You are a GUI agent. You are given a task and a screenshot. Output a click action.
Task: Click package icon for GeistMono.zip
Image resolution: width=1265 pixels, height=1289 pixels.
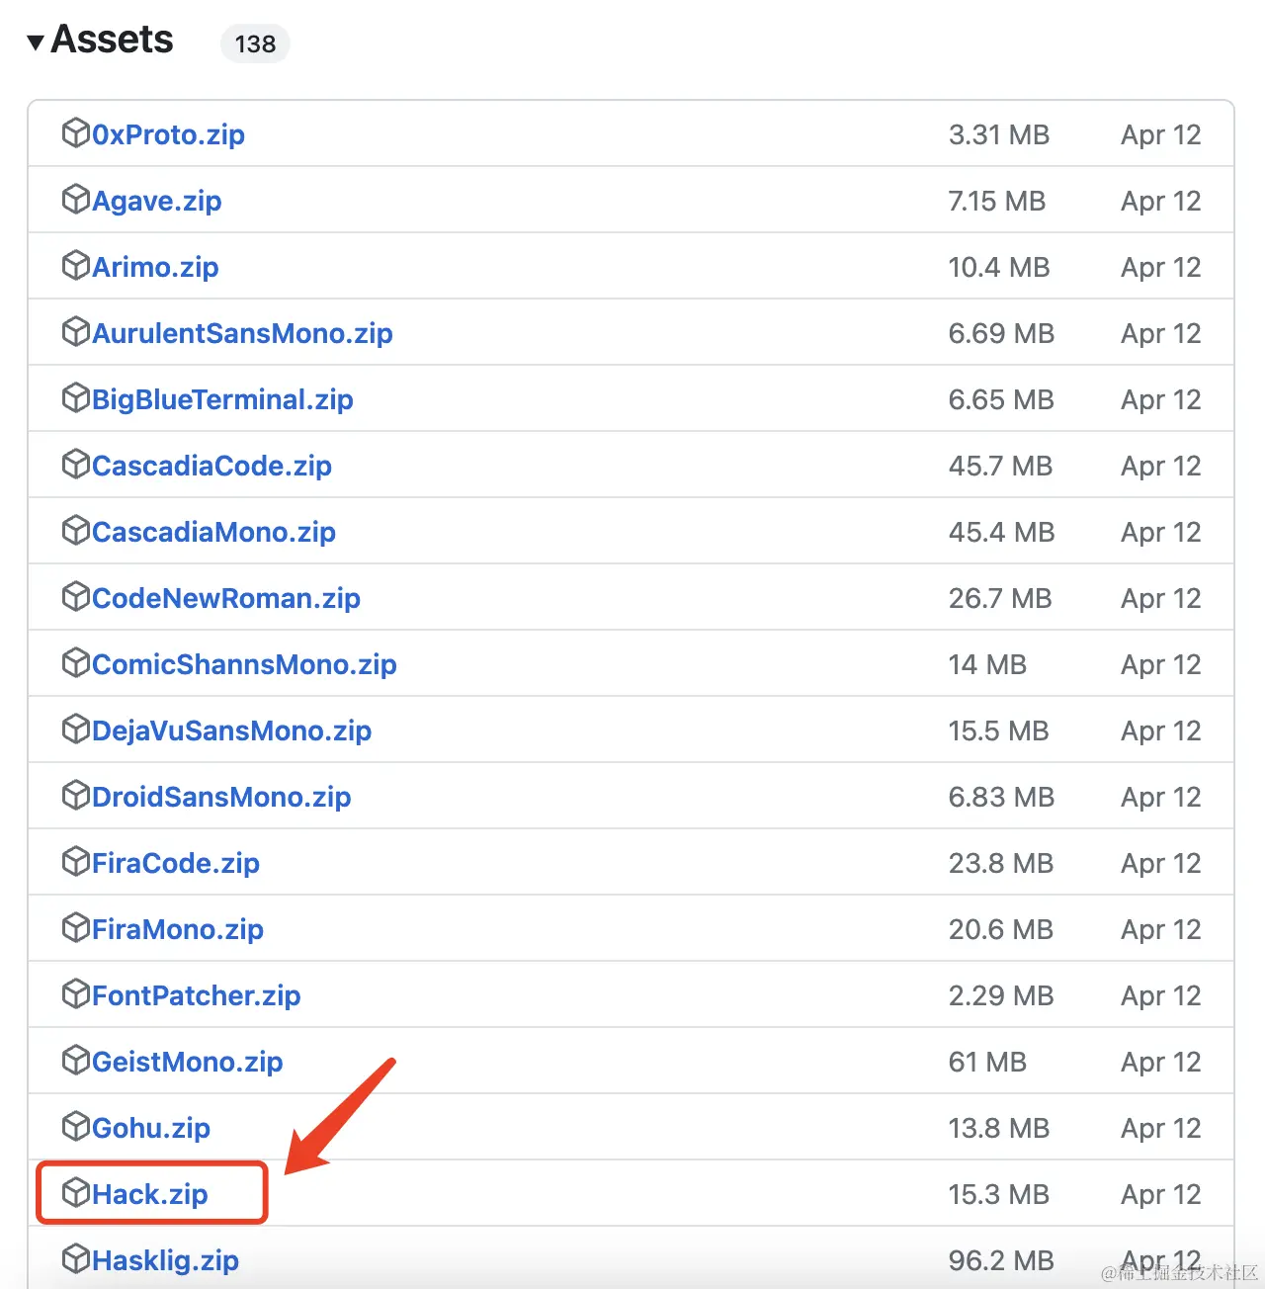point(75,1061)
